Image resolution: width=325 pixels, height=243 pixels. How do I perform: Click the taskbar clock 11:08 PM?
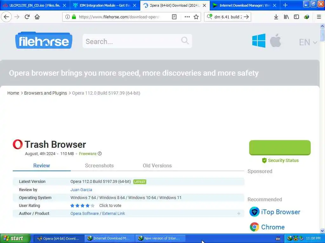pyautogui.click(x=313, y=238)
